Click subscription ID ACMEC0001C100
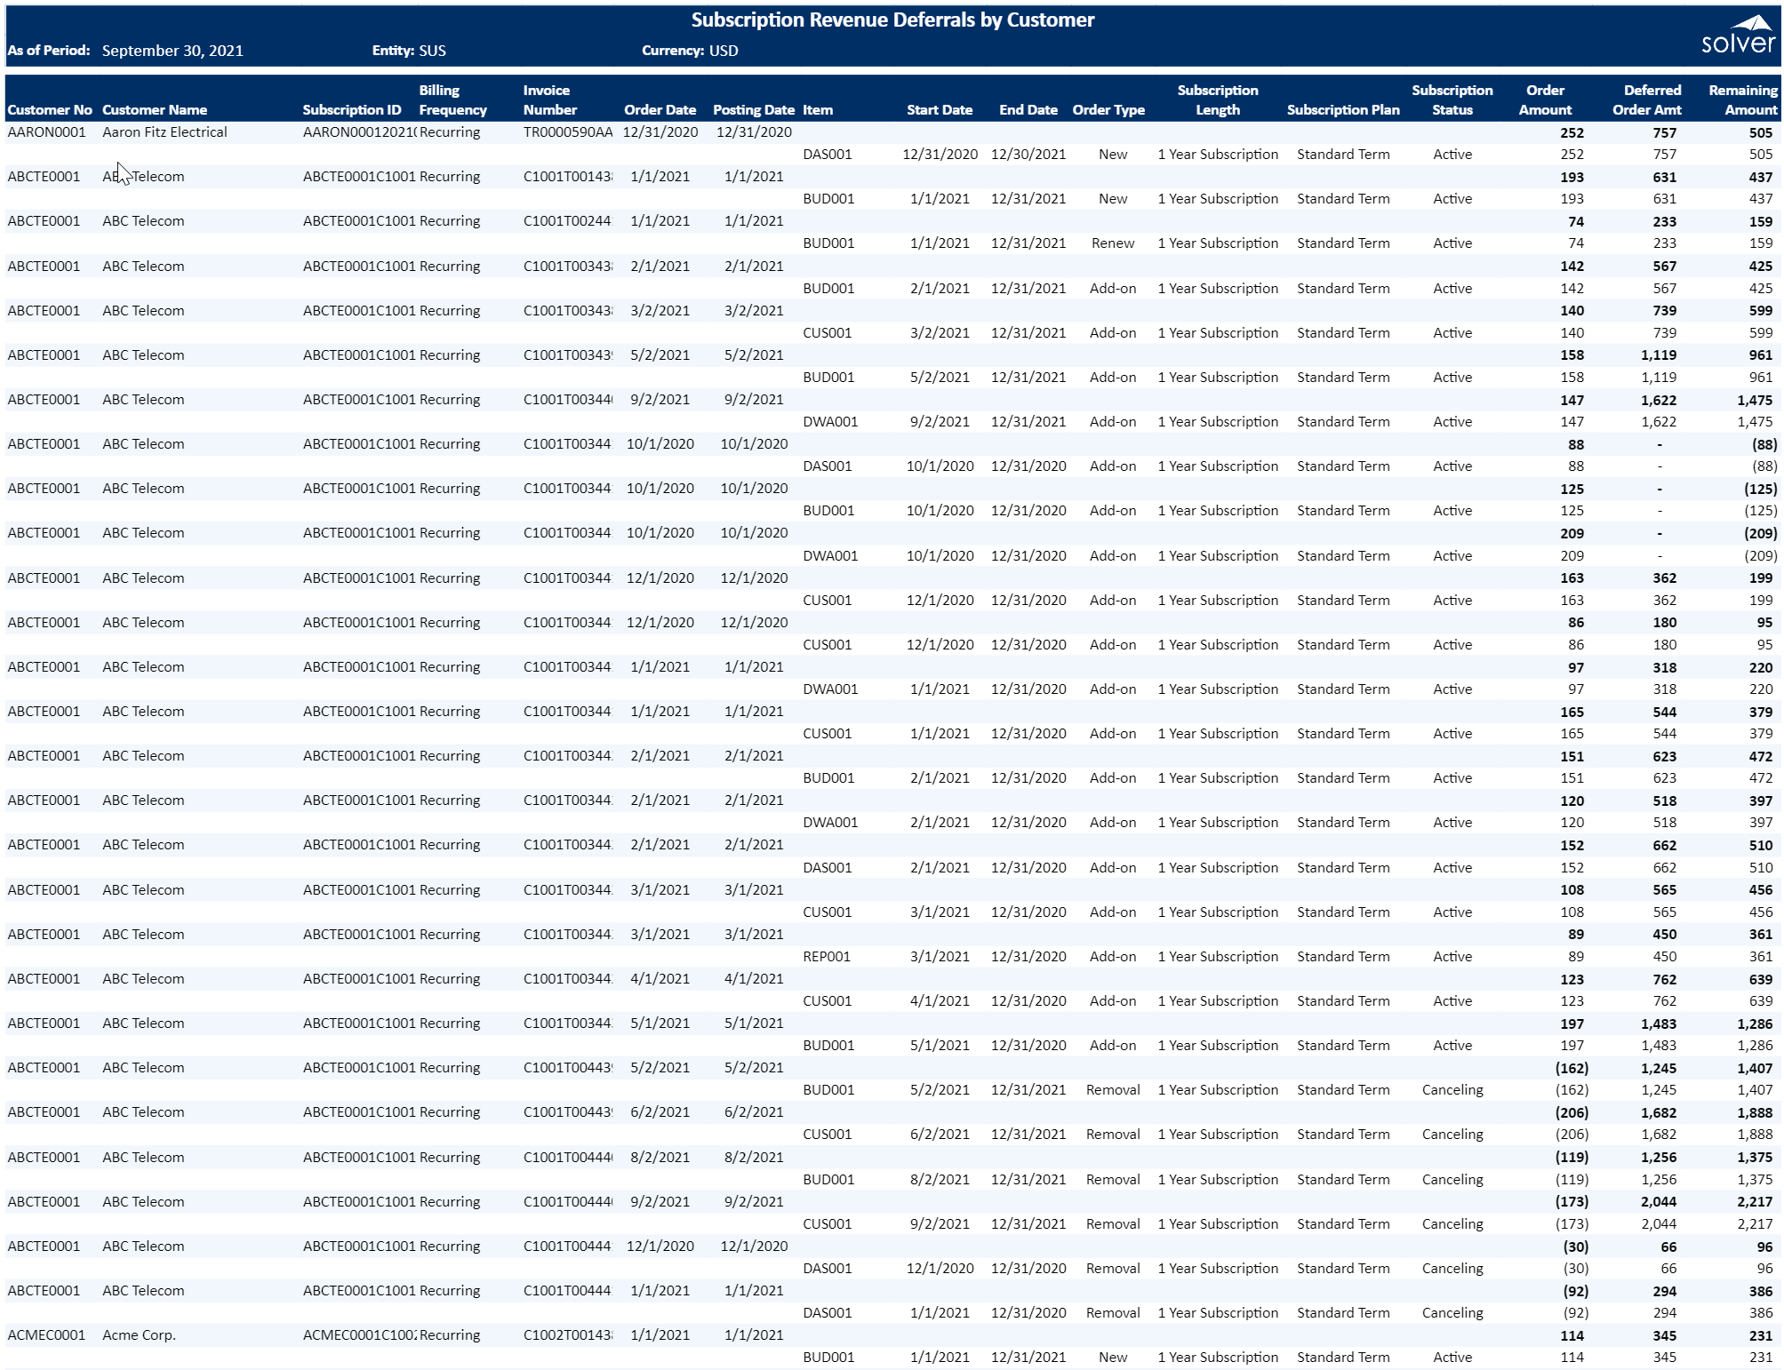This screenshot has width=1784, height=1370. [x=360, y=1335]
